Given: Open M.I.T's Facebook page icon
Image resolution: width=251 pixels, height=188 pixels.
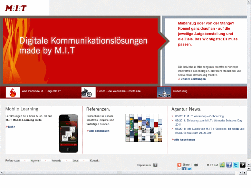Looking at the screenshot, I should 229,165.
